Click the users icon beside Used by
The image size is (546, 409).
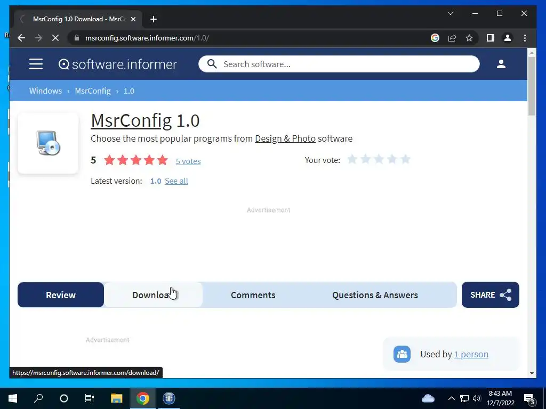point(402,354)
